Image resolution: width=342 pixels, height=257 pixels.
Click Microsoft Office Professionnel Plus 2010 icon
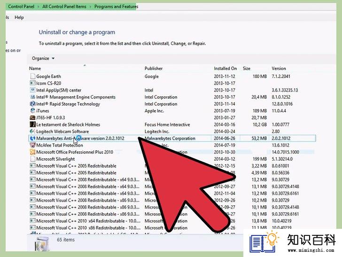pyautogui.click(x=33, y=152)
